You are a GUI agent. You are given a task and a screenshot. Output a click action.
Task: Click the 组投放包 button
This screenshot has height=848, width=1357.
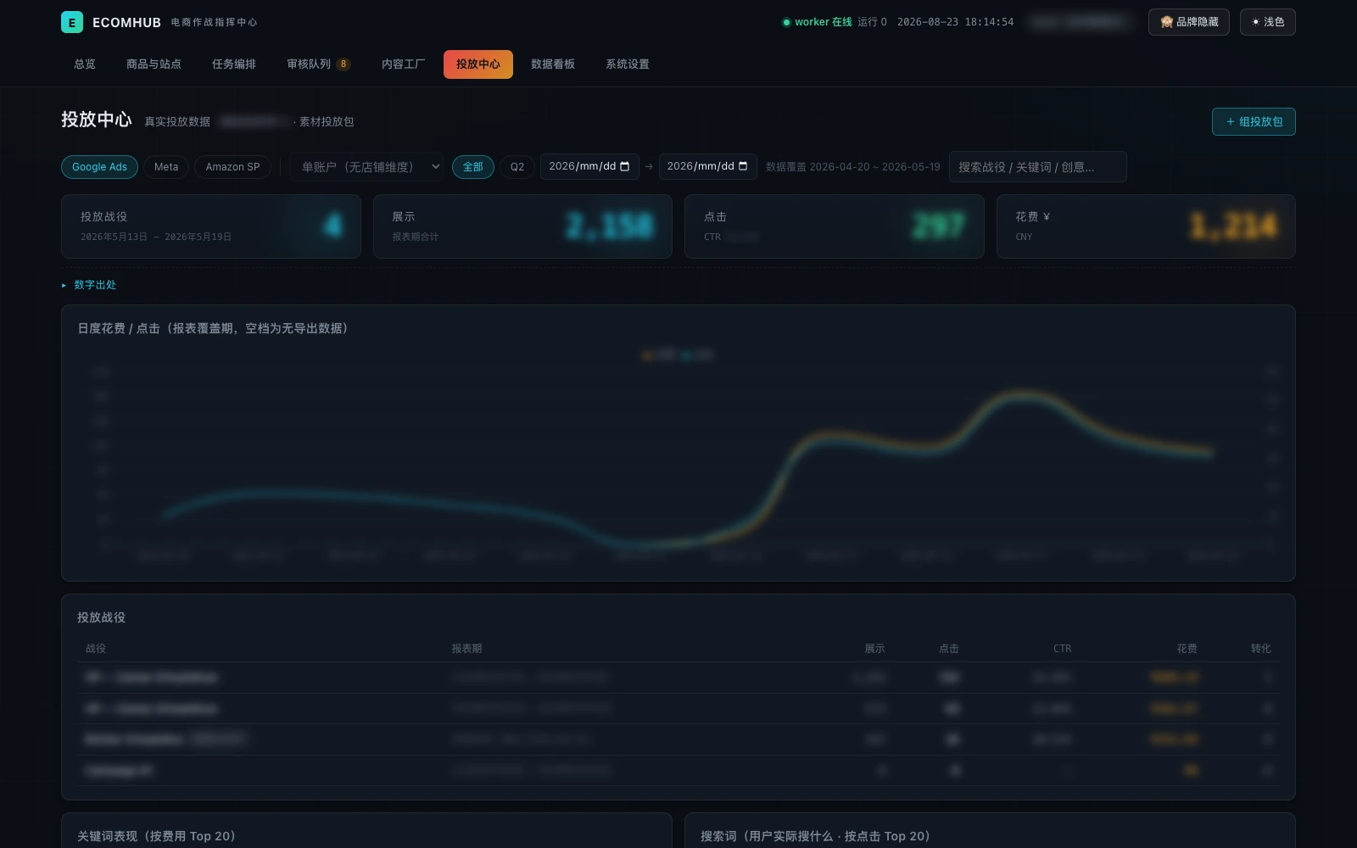tap(1254, 121)
